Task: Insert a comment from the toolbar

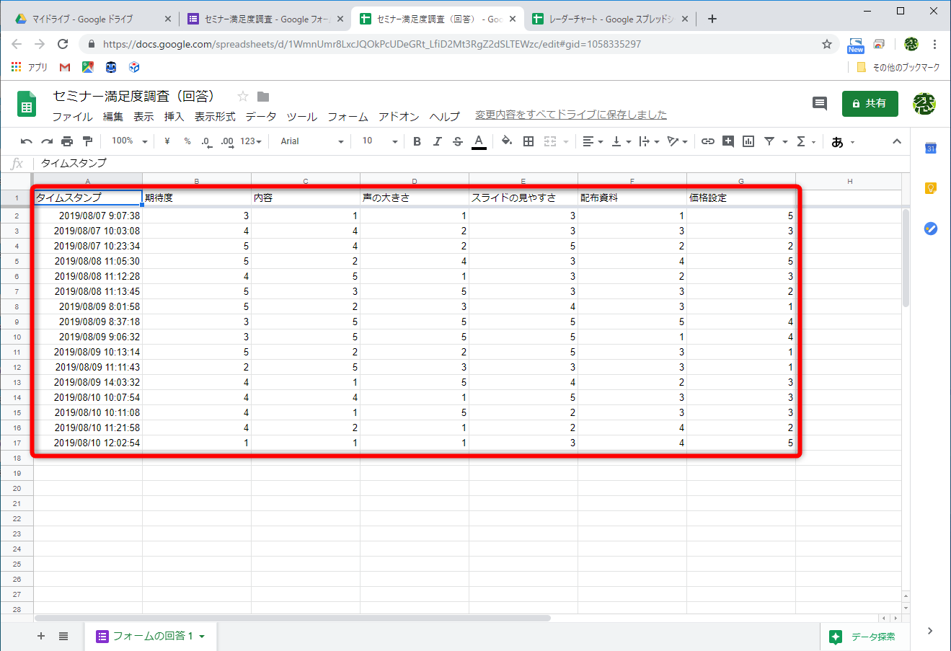Action: pos(728,141)
